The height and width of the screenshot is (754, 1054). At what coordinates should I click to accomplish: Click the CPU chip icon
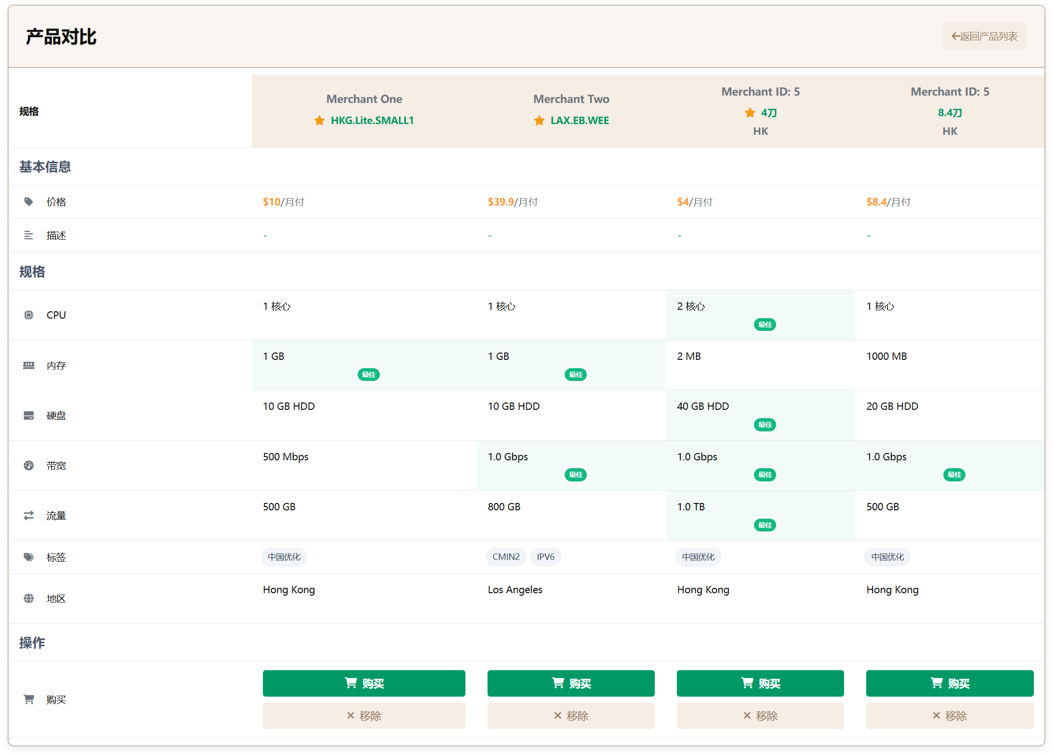29,315
